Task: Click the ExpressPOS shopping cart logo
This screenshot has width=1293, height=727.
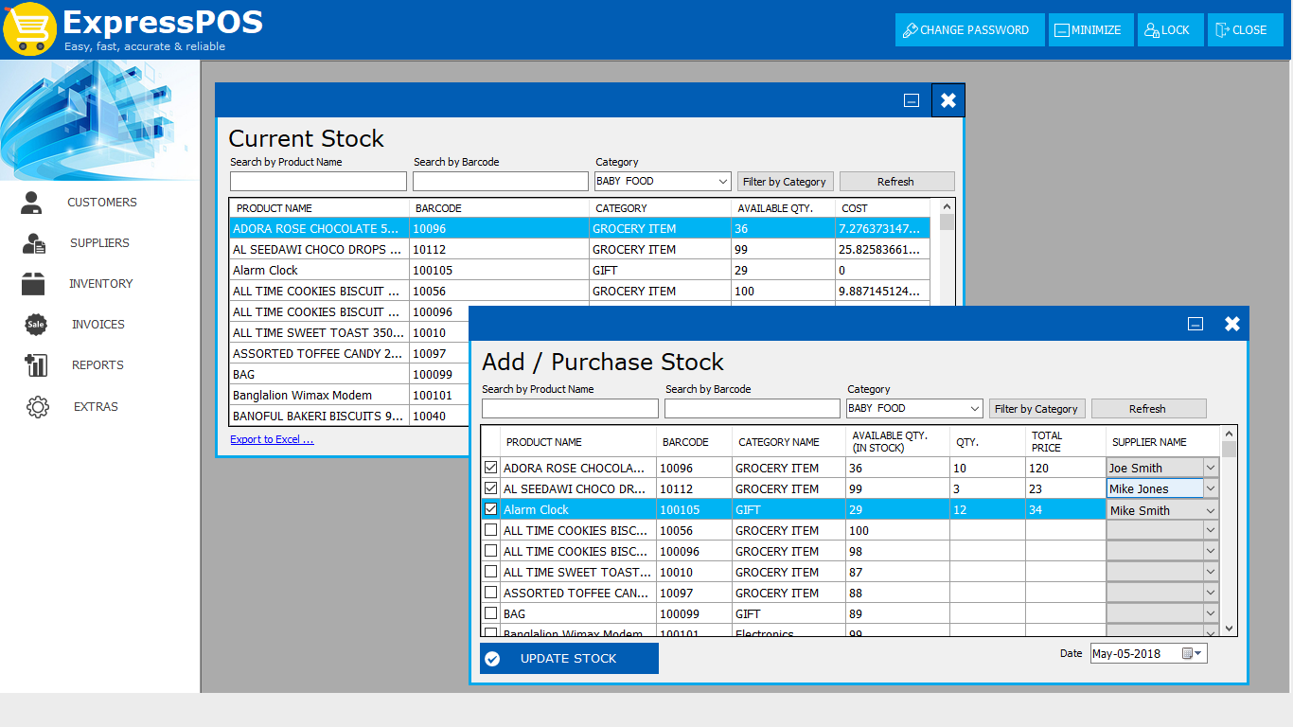Action: (30, 28)
